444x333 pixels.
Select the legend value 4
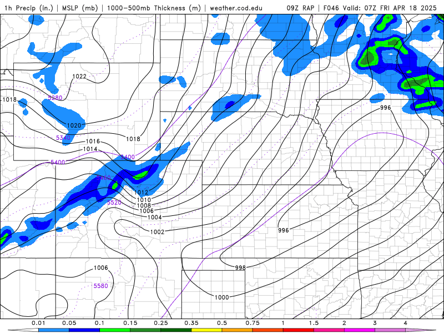(x=406, y=323)
